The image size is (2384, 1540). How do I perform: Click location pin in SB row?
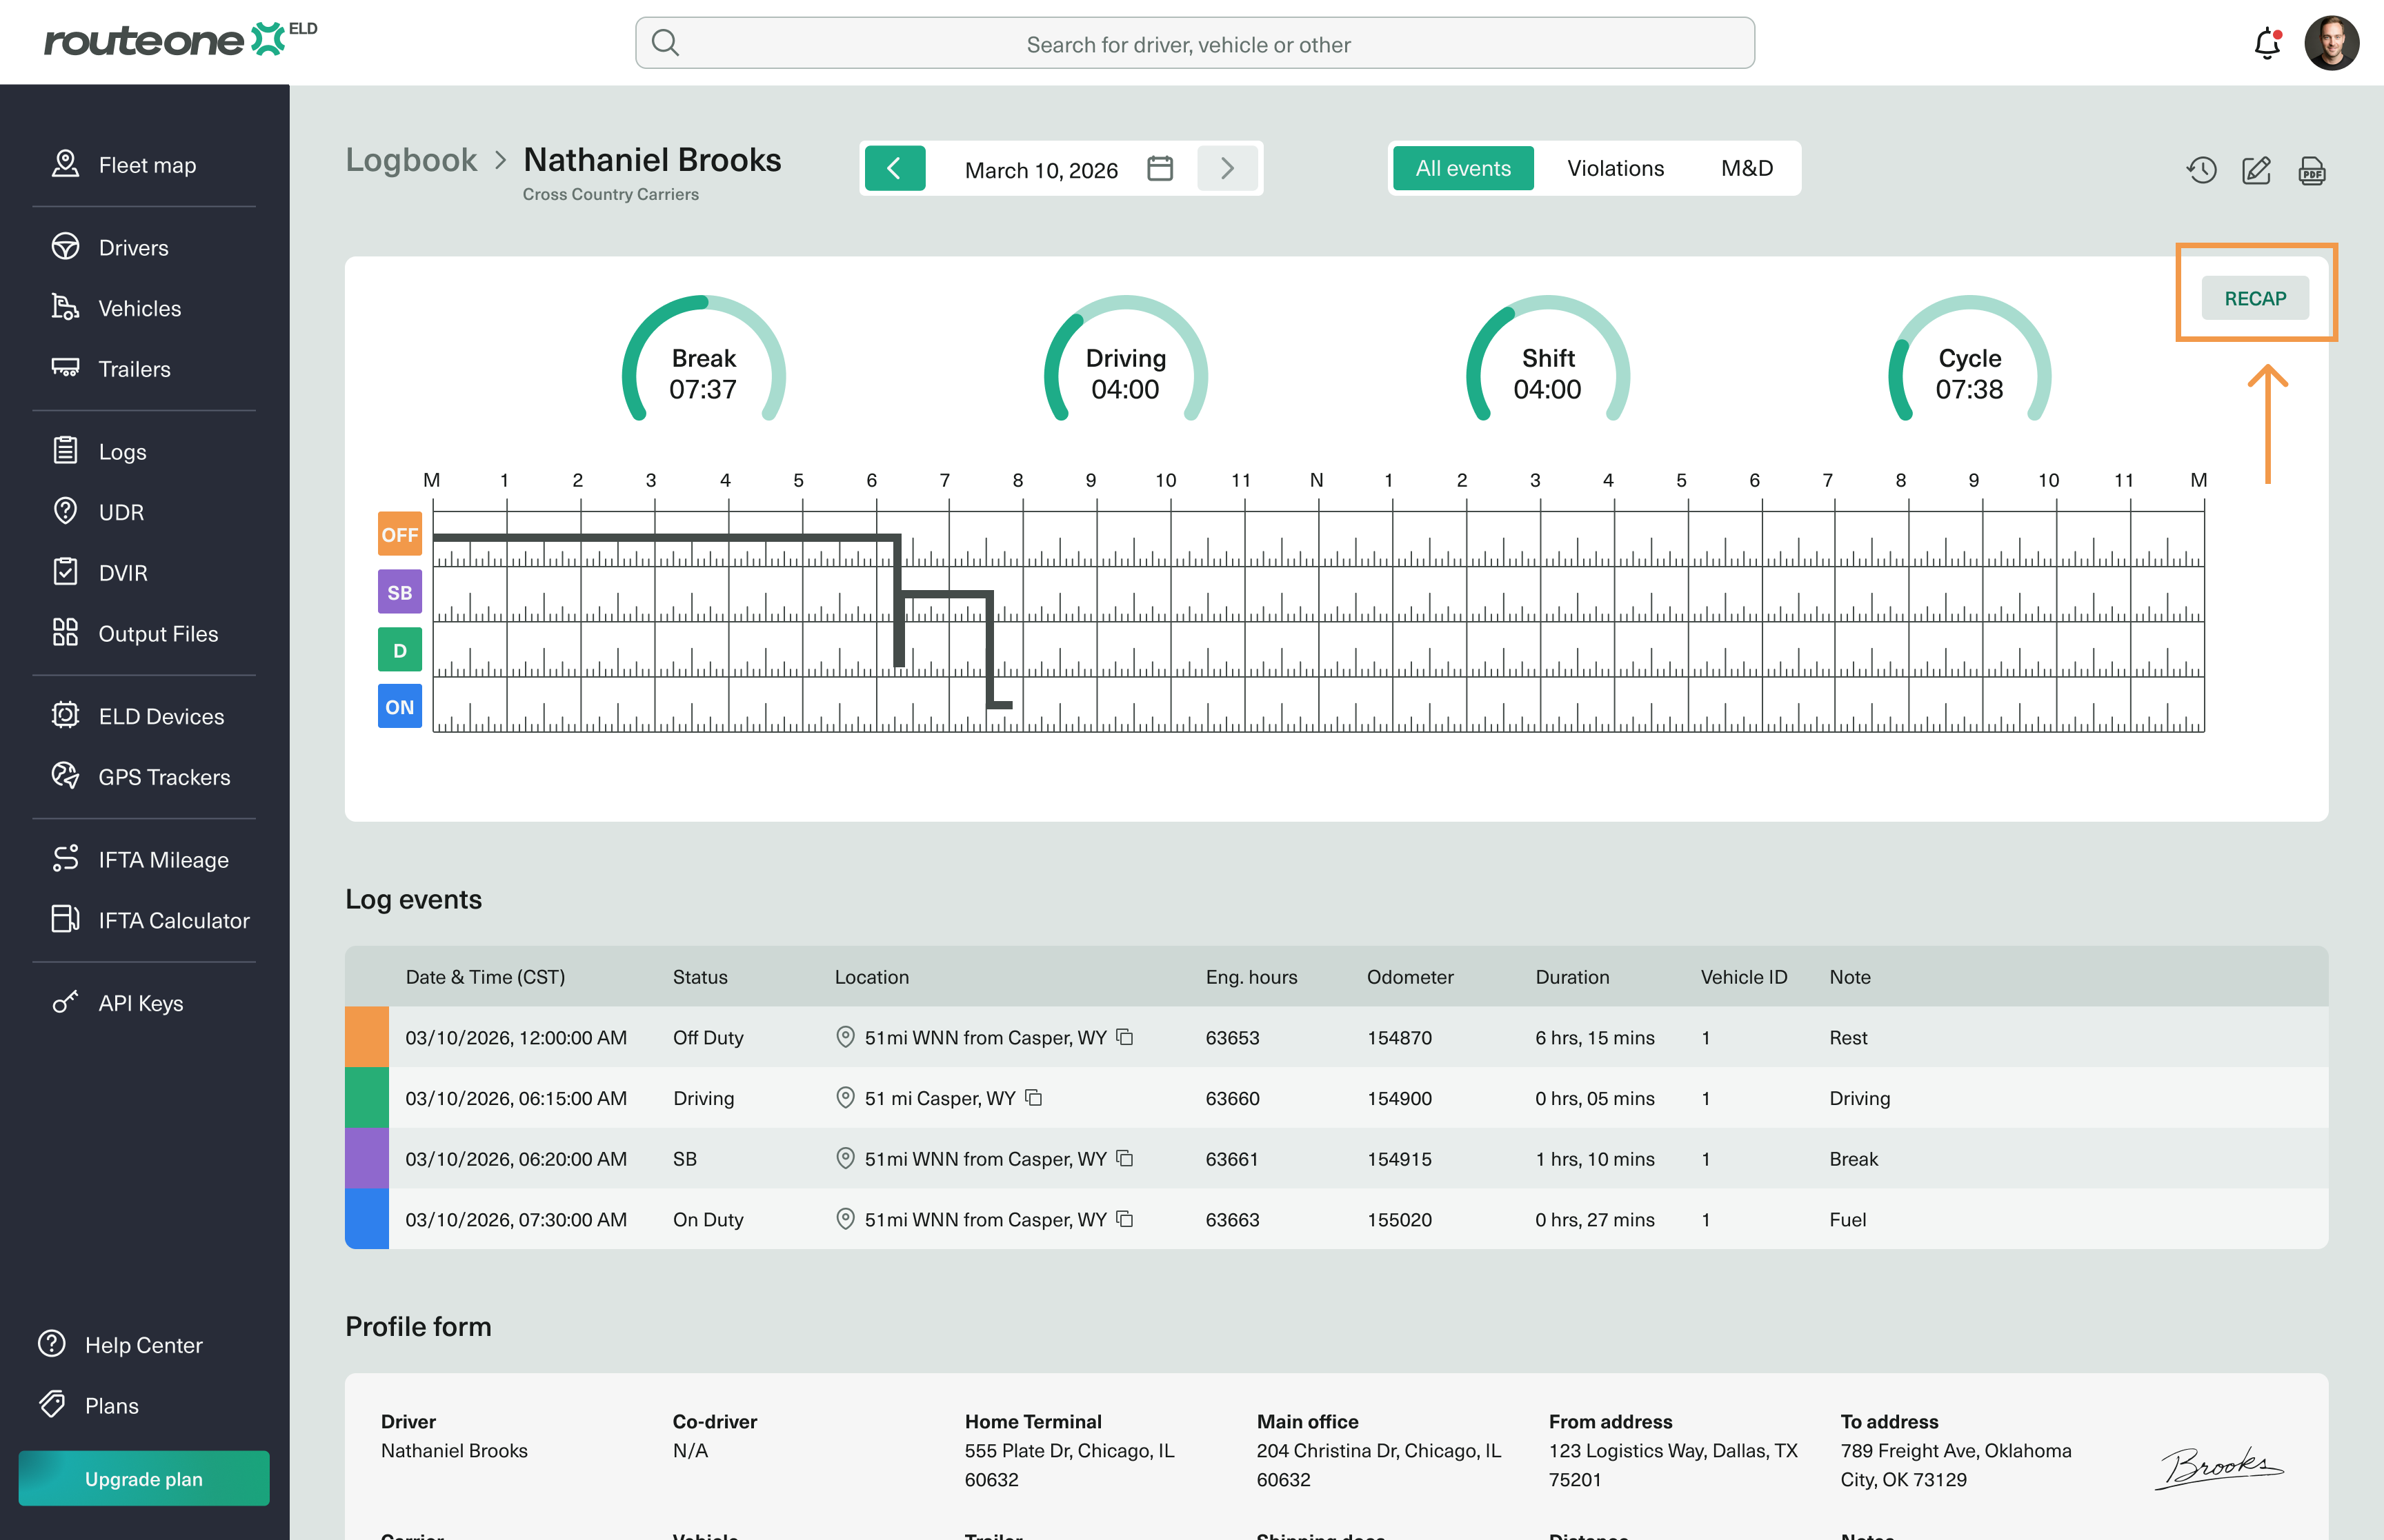click(845, 1158)
